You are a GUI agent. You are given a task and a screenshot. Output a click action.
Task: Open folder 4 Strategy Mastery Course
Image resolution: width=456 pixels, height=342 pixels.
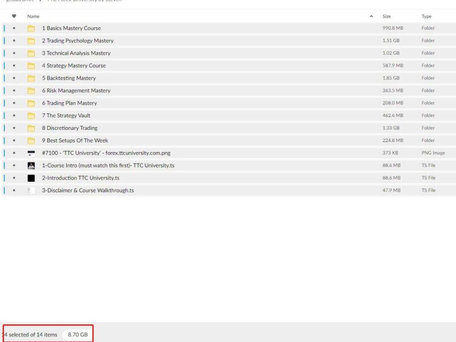click(74, 66)
